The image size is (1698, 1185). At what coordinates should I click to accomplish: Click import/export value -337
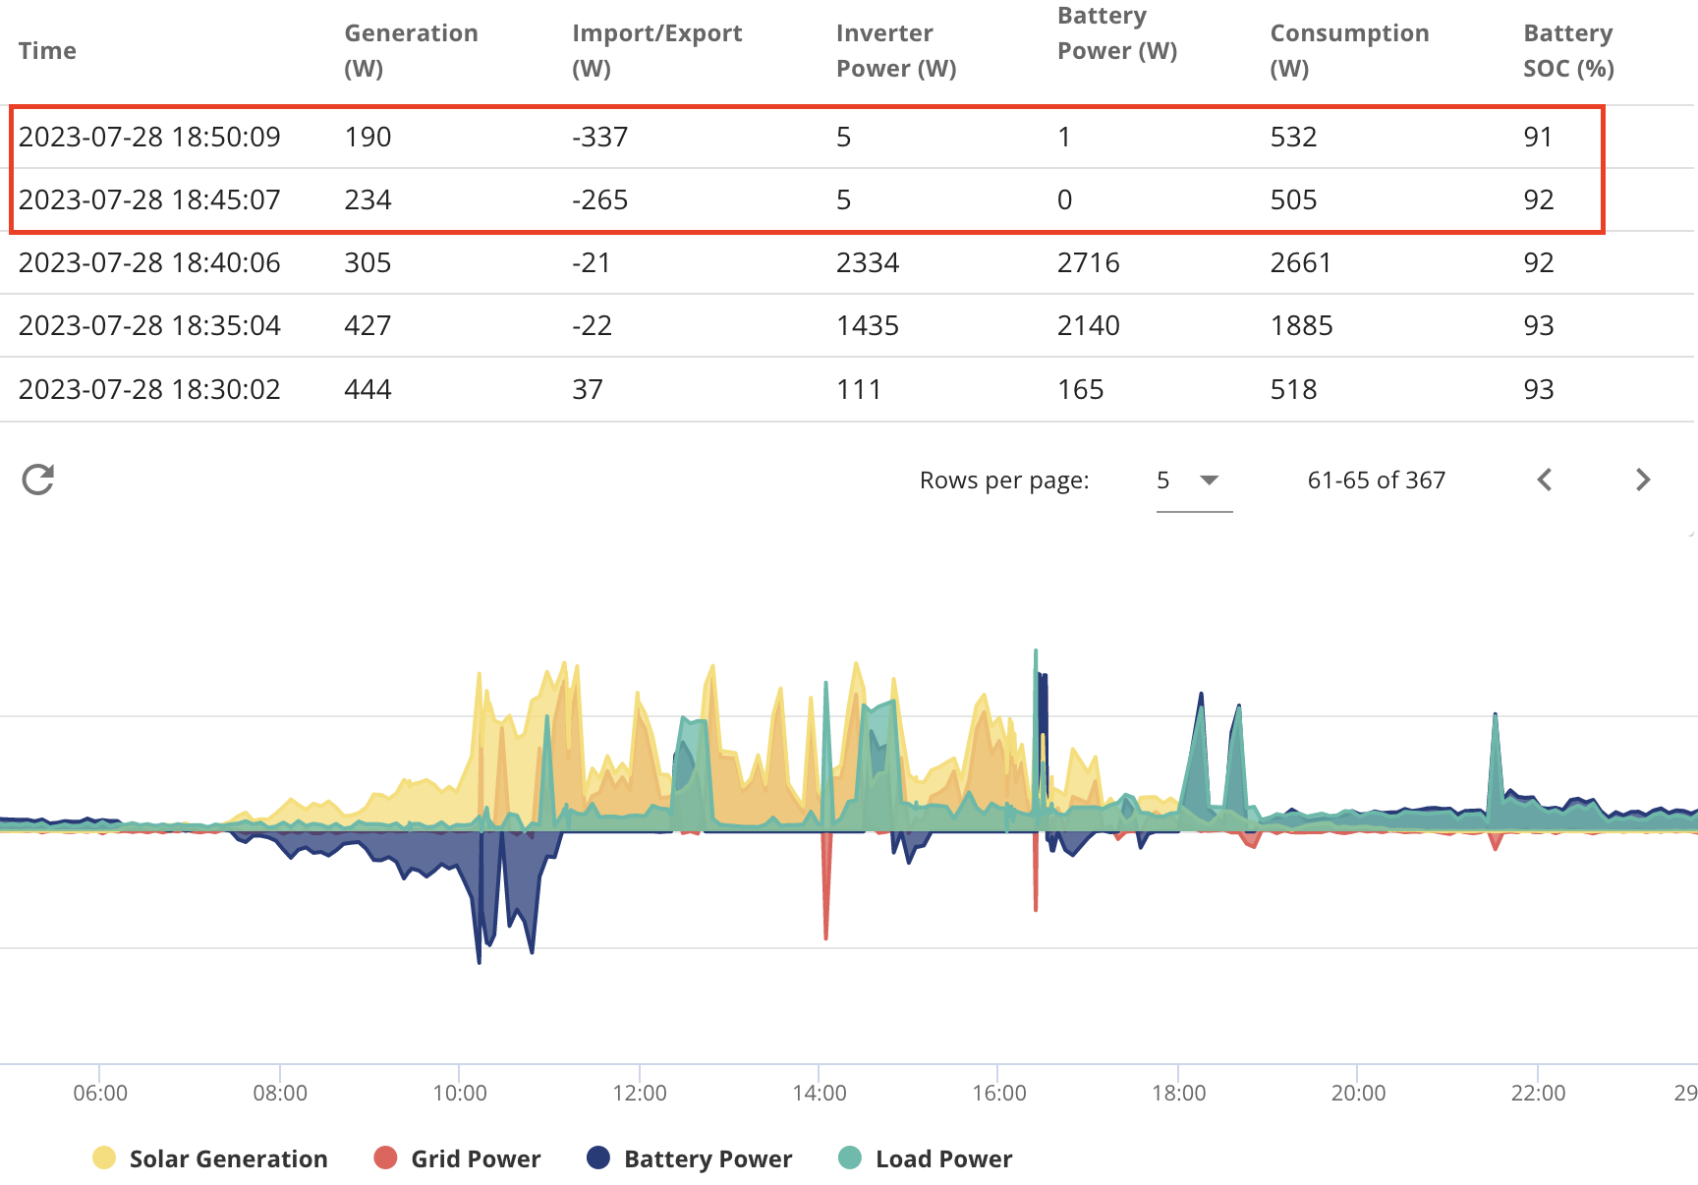[x=599, y=137]
